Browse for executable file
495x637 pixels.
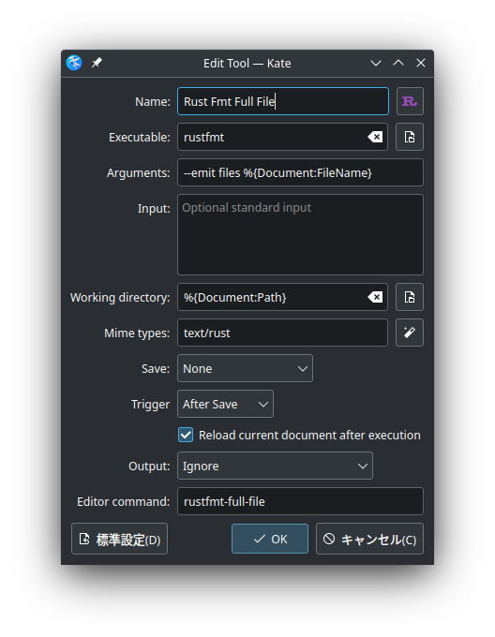pos(410,137)
